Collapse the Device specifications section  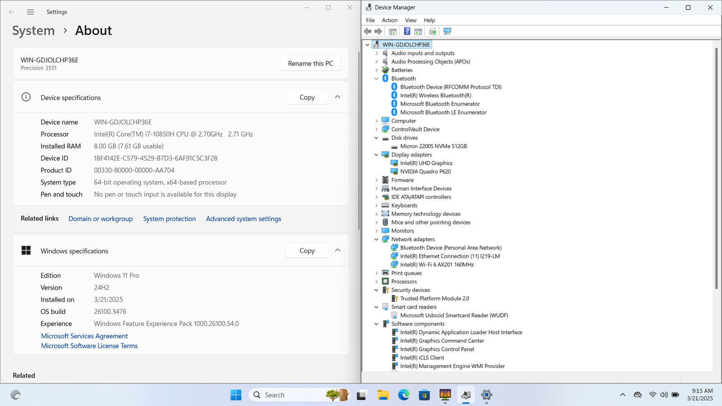[338, 97]
